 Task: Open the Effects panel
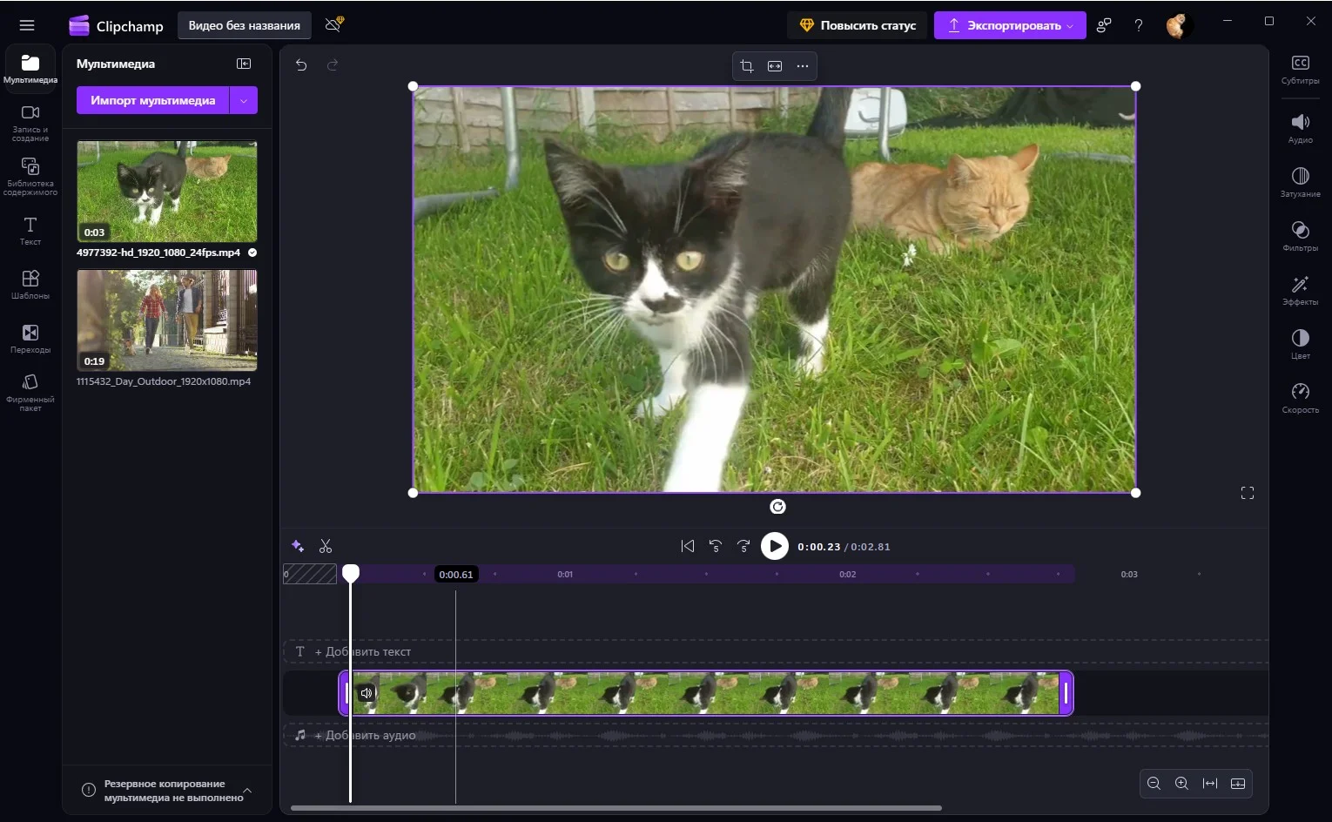point(1300,289)
